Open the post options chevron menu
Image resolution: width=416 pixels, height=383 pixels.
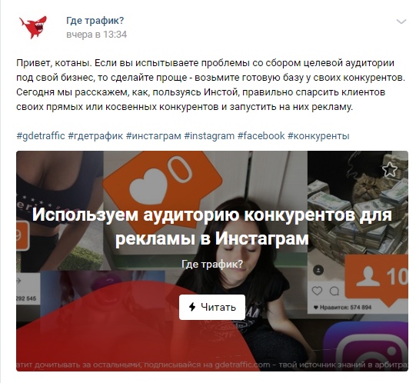click(401, 22)
